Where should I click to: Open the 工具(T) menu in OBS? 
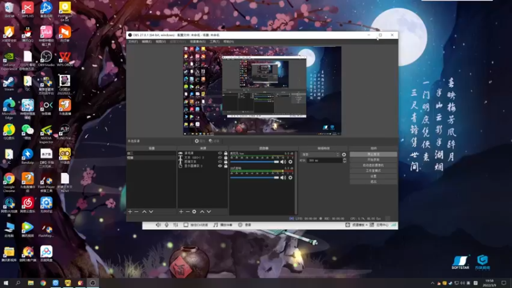(214, 42)
